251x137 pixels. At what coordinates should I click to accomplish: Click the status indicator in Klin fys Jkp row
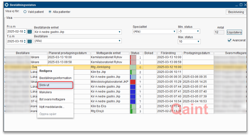tap(133, 72)
